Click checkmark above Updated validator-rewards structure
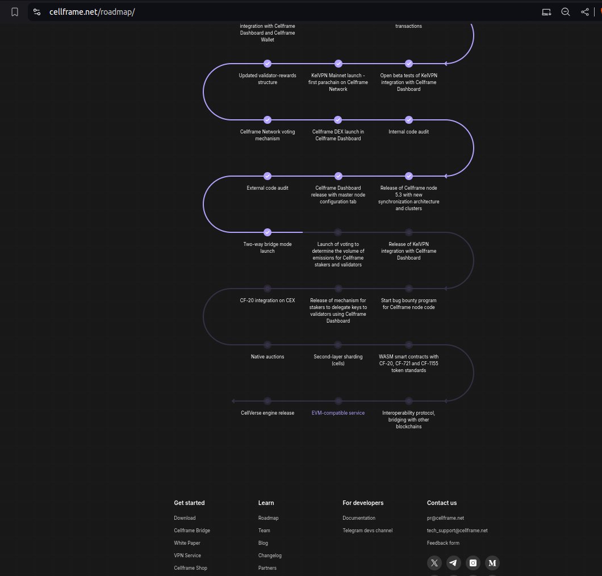The width and height of the screenshot is (602, 576). click(267, 64)
